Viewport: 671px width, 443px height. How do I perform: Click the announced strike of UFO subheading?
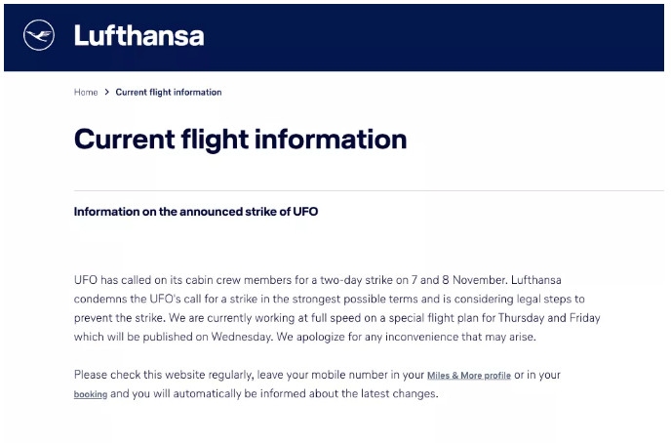point(195,211)
